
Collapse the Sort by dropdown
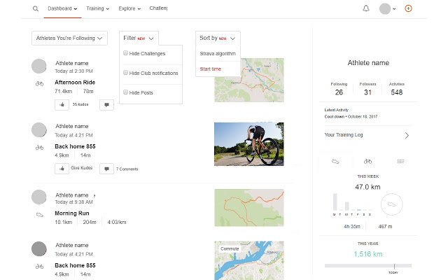(218, 38)
